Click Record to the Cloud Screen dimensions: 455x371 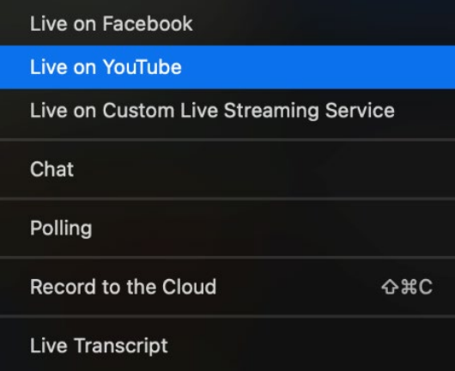coord(227,287)
